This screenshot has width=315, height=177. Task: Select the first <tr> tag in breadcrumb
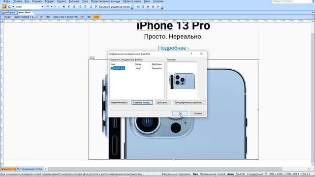pos(41,17)
